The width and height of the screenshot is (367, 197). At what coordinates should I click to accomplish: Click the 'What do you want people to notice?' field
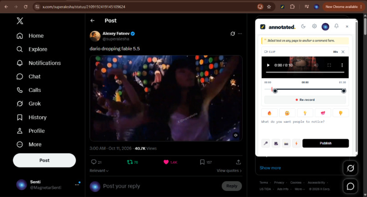(x=305, y=128)
